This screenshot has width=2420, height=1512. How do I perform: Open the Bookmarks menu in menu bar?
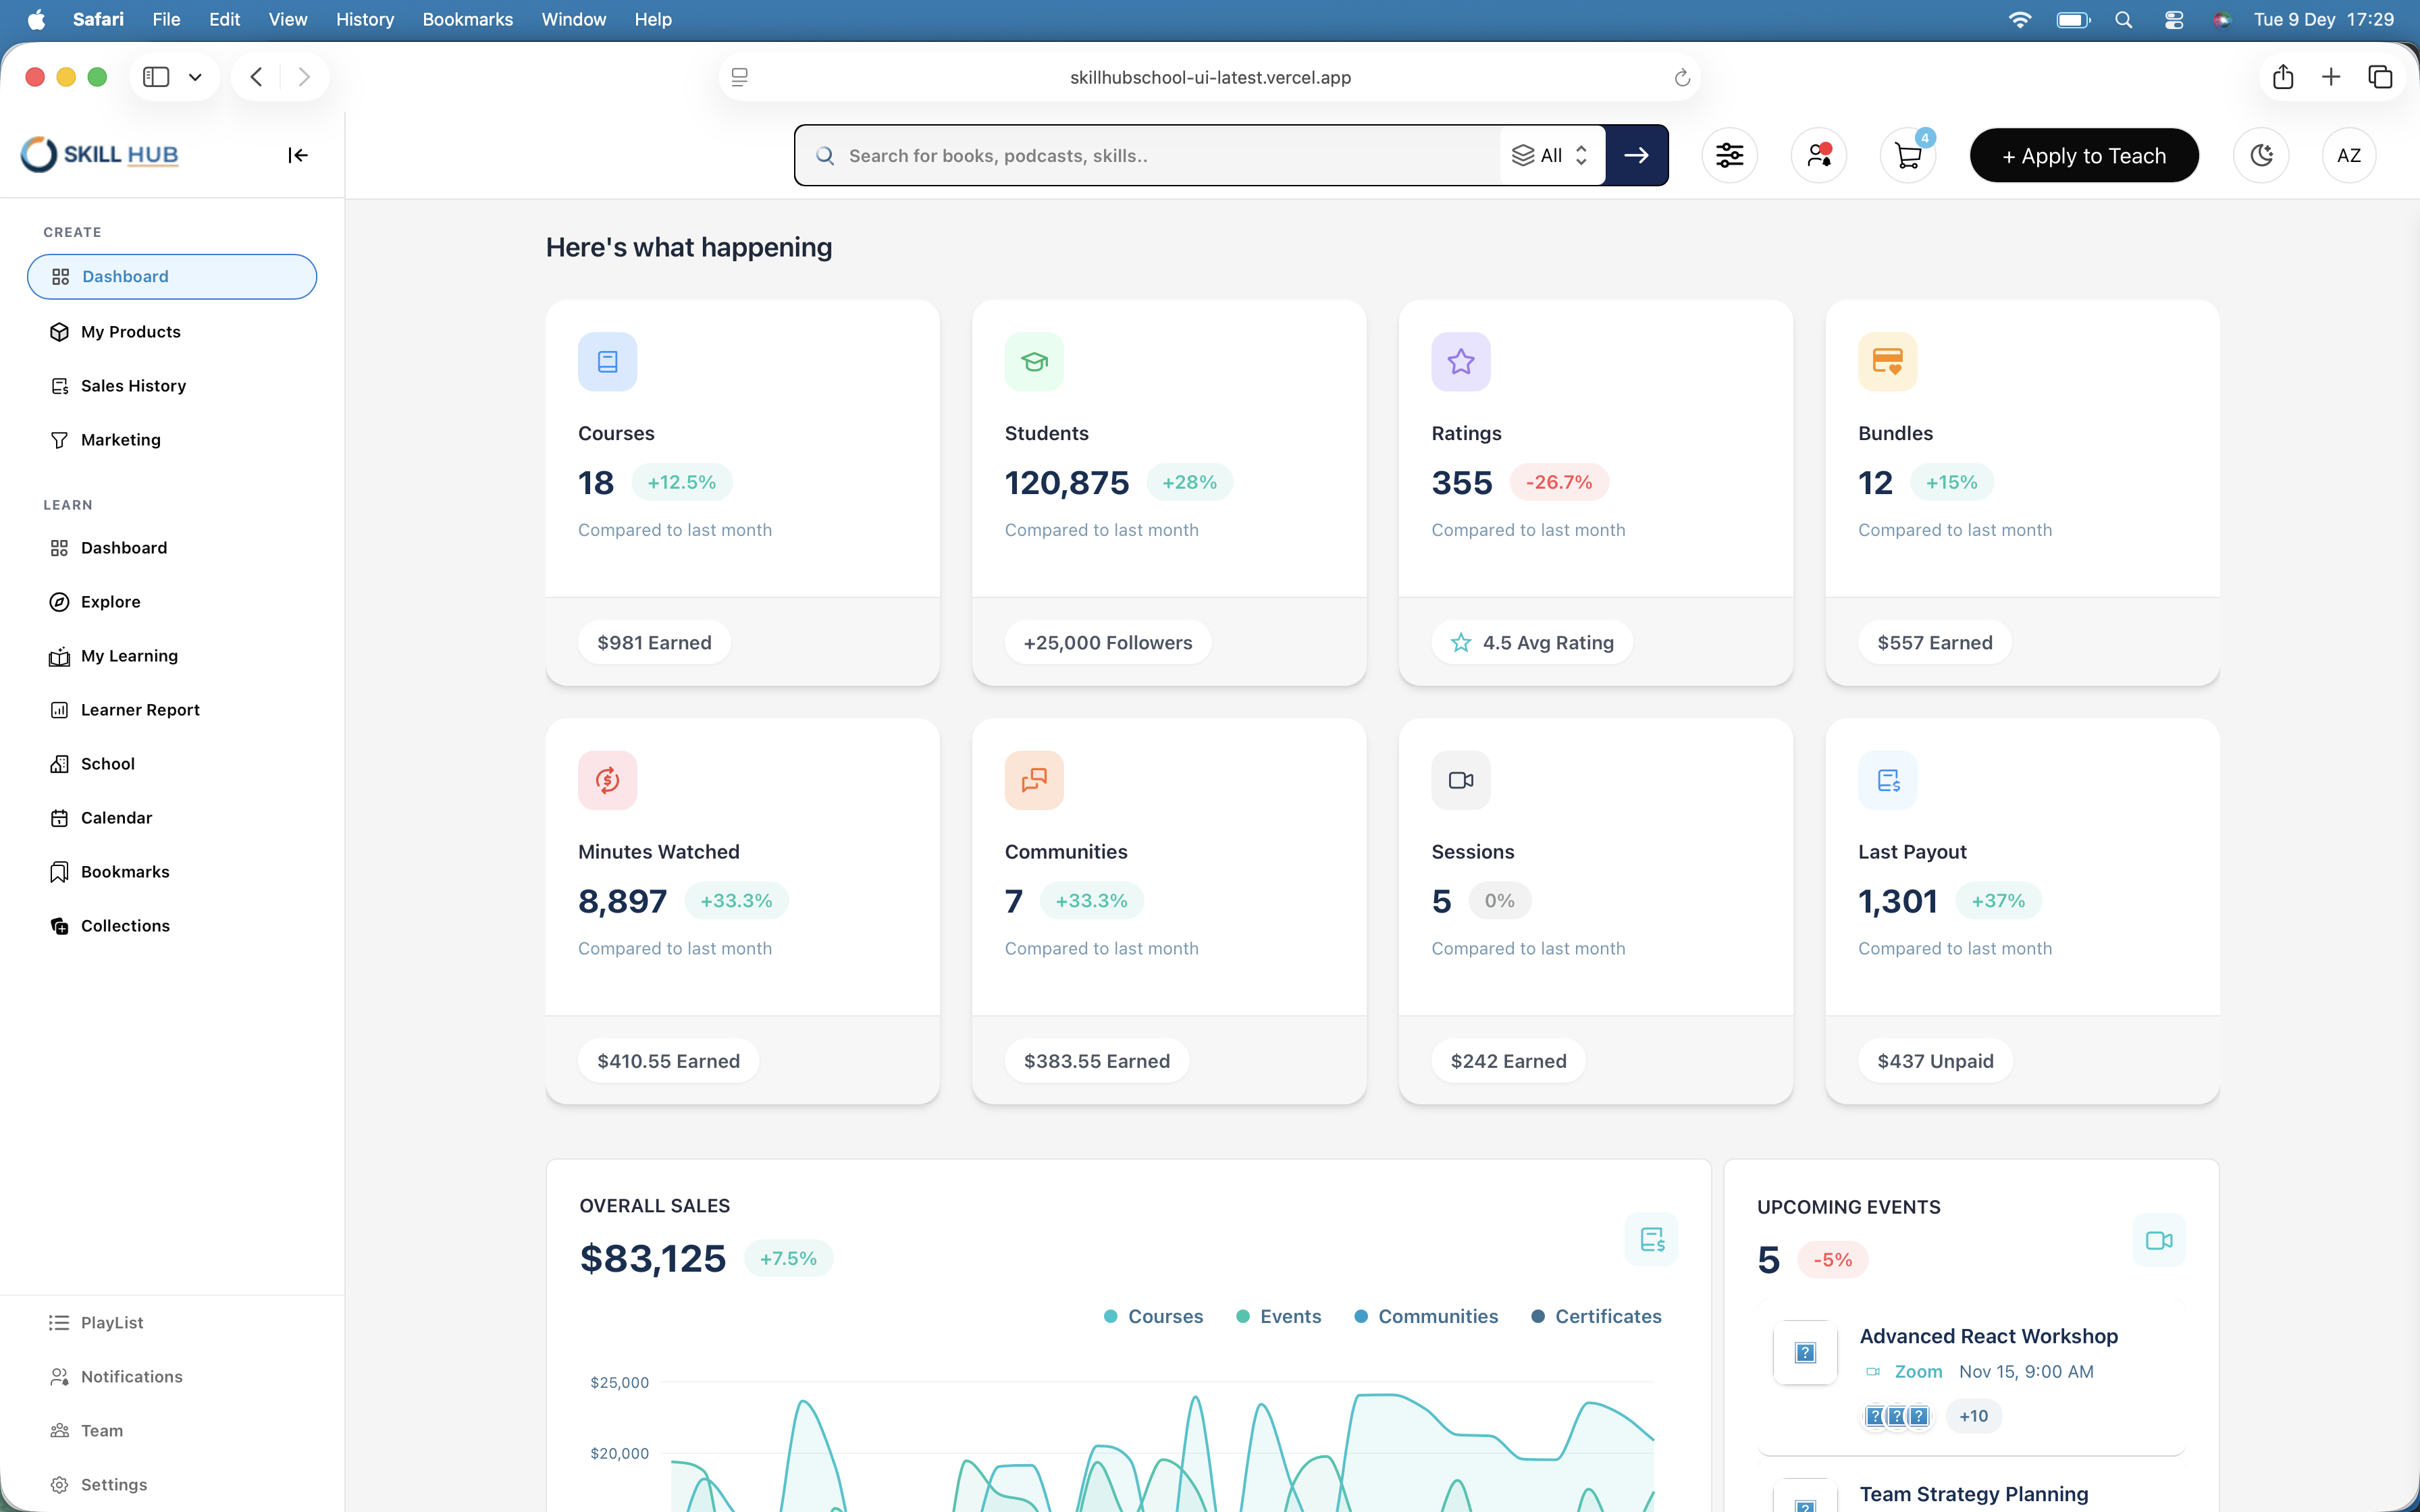(467, 19)
